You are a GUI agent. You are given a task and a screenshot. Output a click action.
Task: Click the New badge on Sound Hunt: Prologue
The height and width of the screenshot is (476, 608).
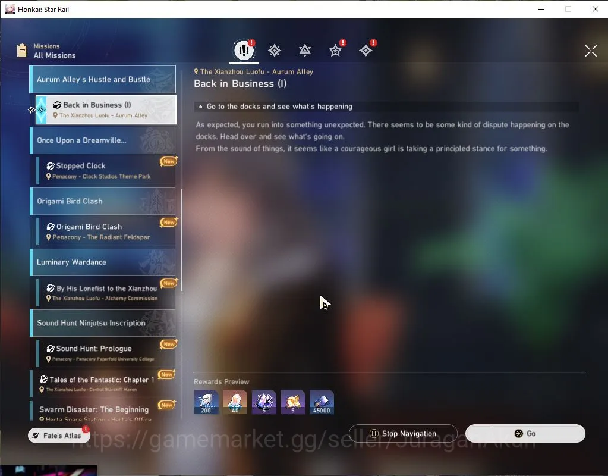[x=169, y=344]
